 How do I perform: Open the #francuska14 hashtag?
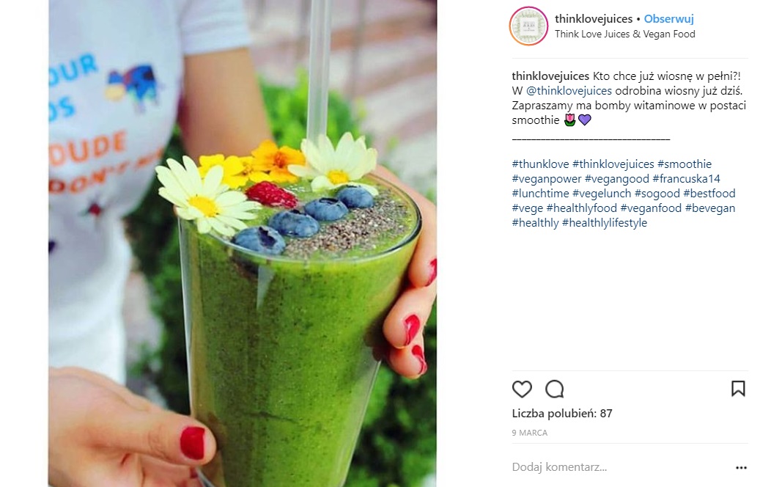[x=686, y=179]
